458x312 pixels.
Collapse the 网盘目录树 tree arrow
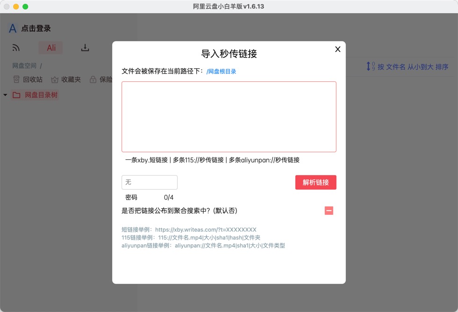pos(5,95)
